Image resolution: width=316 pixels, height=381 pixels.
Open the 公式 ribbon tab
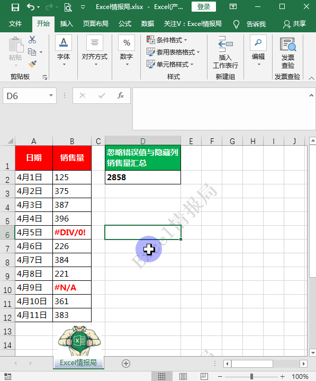[125, 24]
